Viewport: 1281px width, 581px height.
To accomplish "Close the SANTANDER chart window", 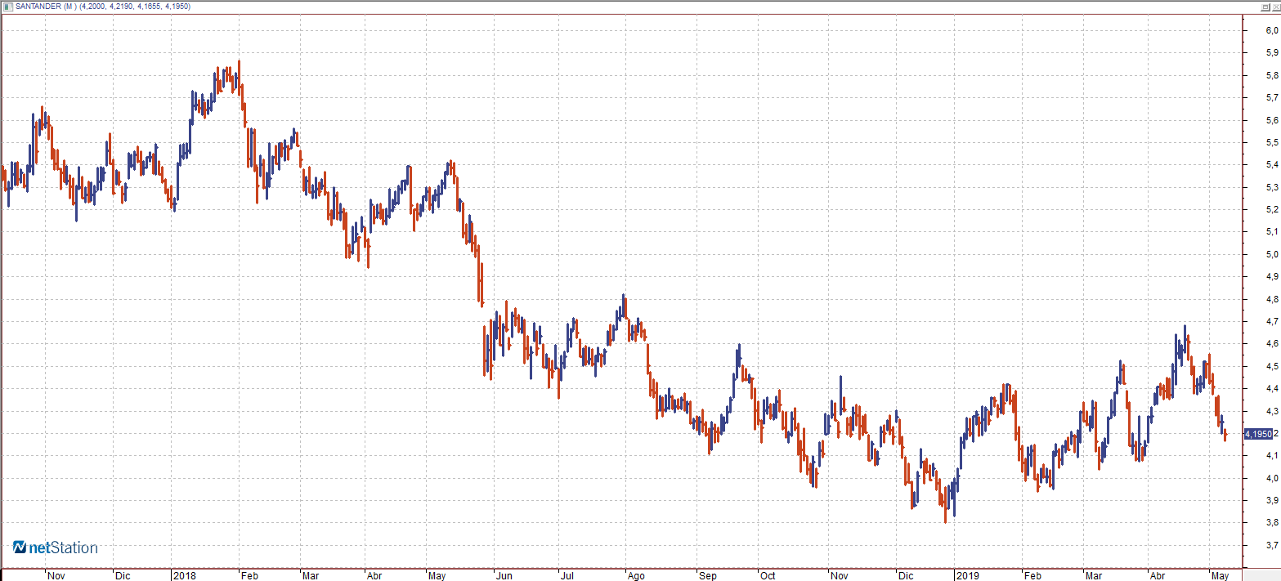I will point(1276,7).
